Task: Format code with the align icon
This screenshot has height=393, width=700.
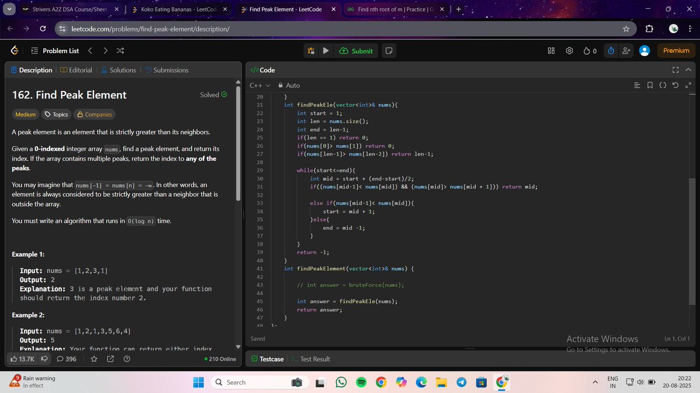Action: pos(638,86)
